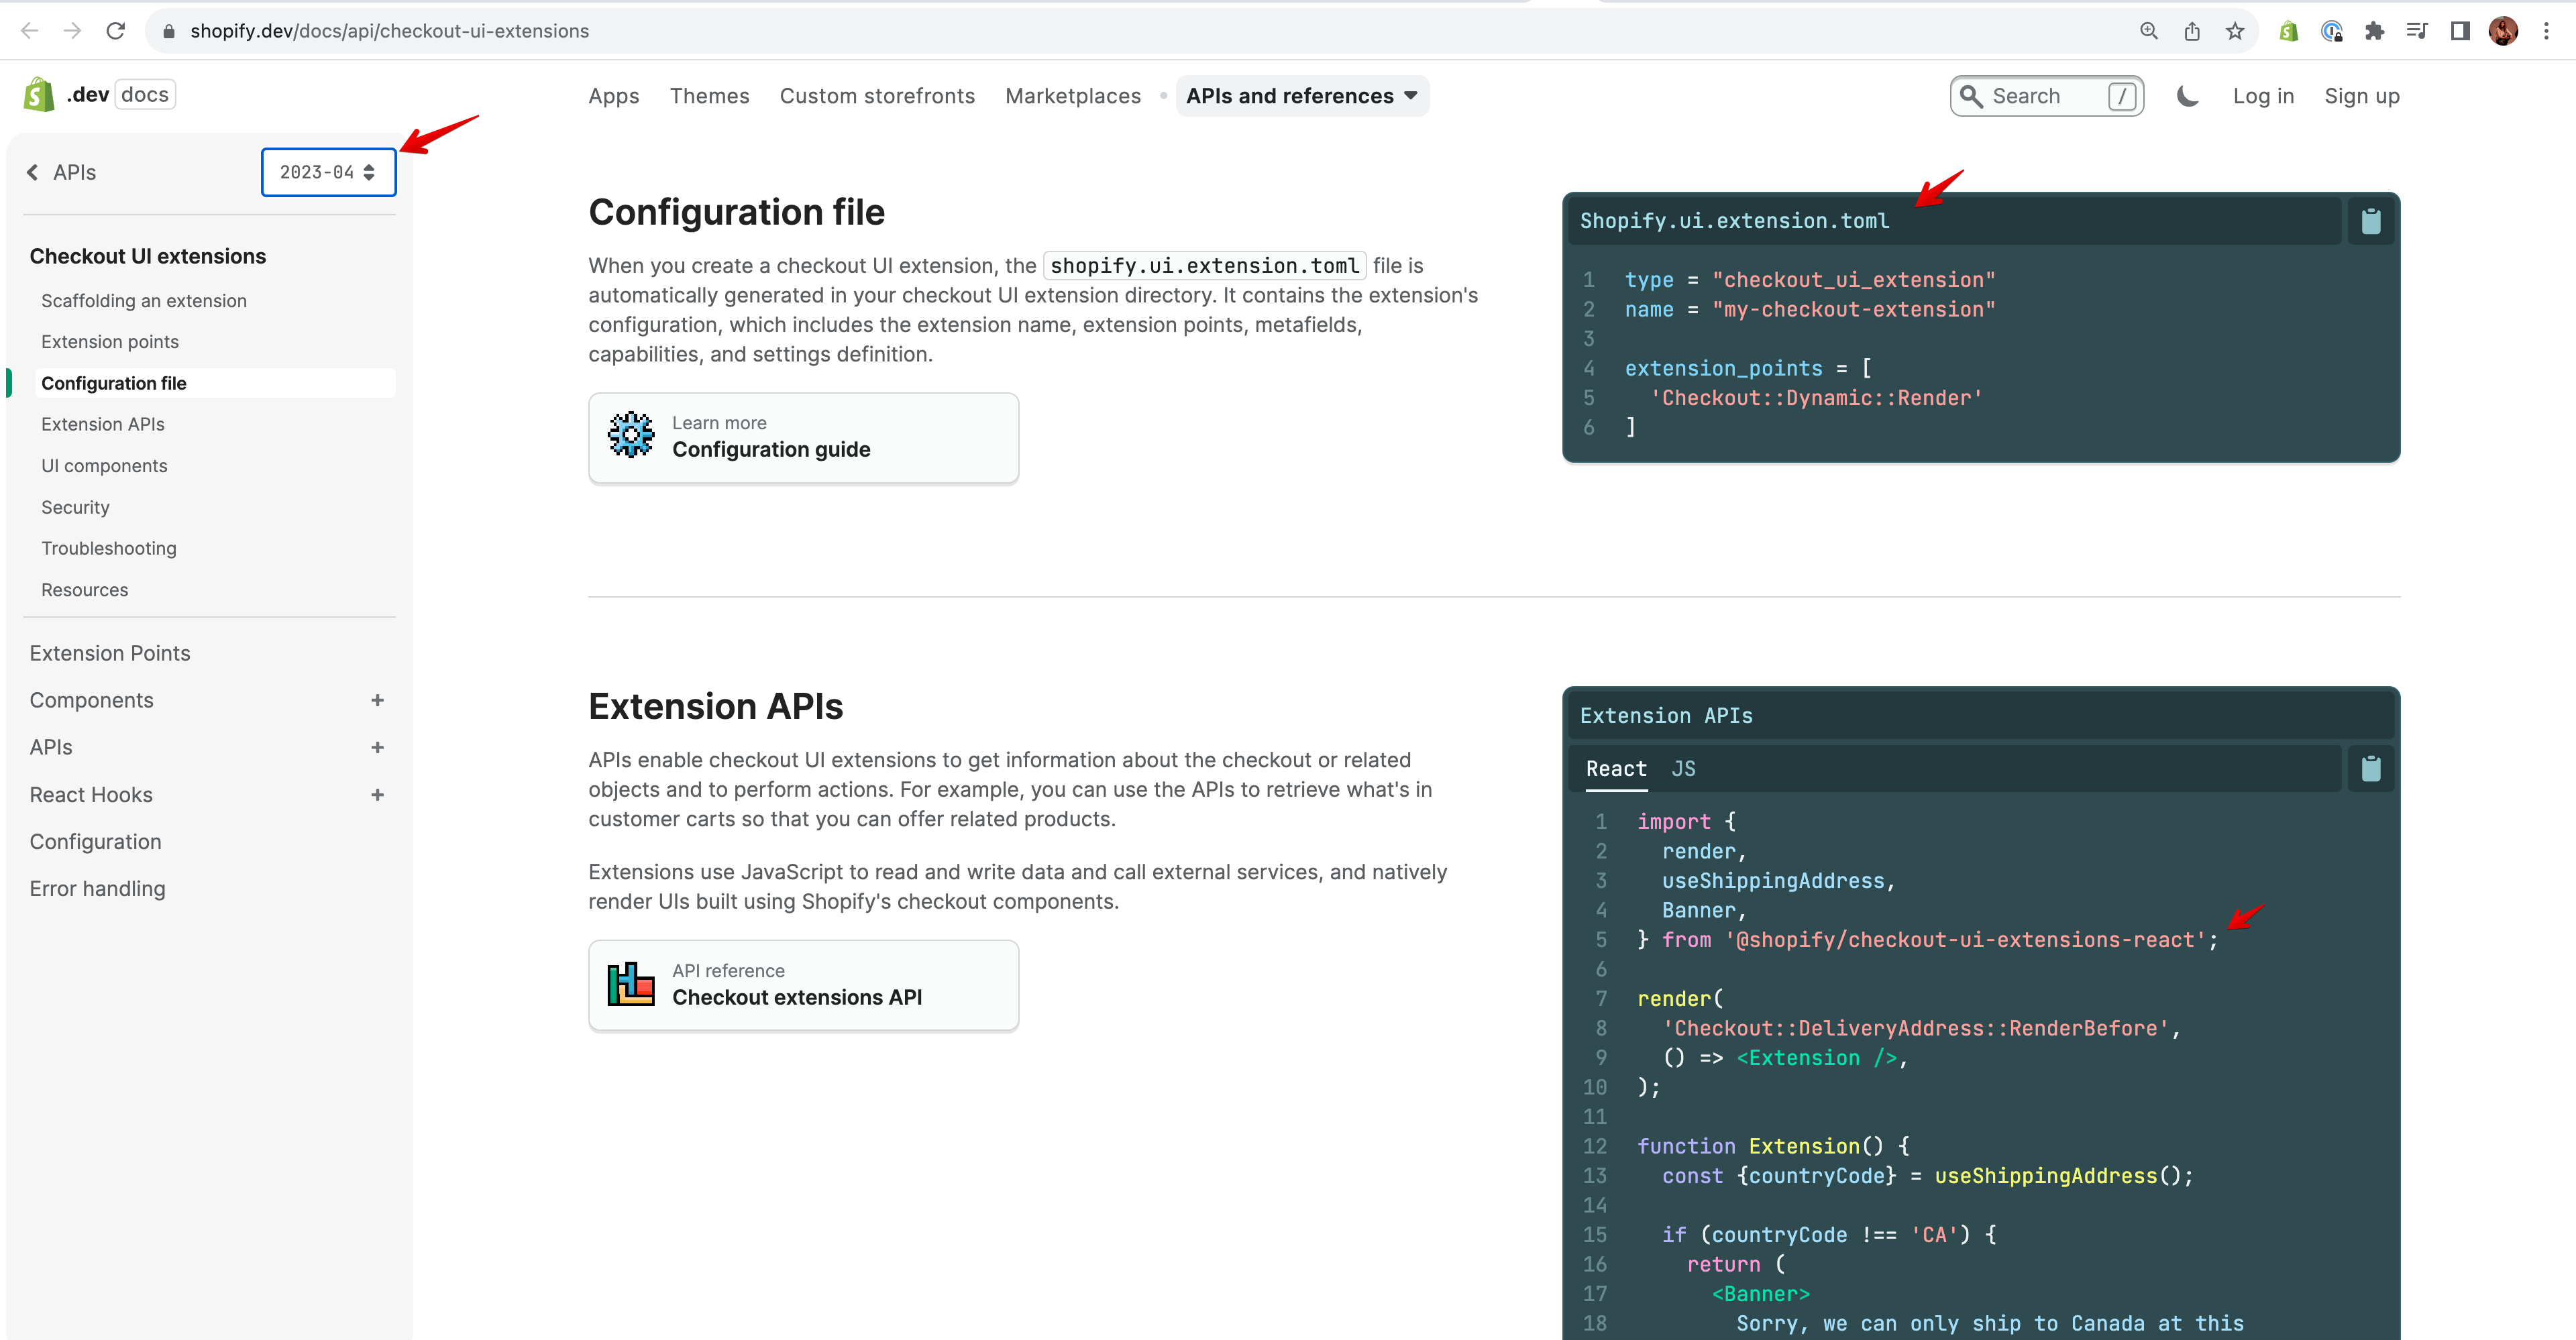This screenshot has width=2576, height=1340.
Task: Click the Configuration file heading
Action: point(737,212)
